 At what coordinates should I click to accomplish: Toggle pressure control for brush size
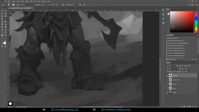[84, 5]
